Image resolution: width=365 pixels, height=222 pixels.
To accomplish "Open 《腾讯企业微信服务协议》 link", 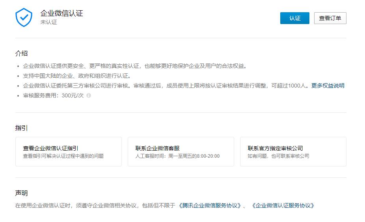I will tap(210, 205).
